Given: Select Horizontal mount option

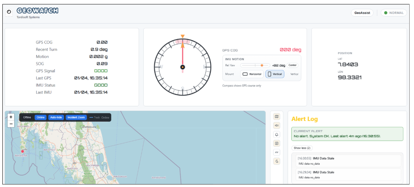Looking at the screenshot, I should [x=252, y=74].
